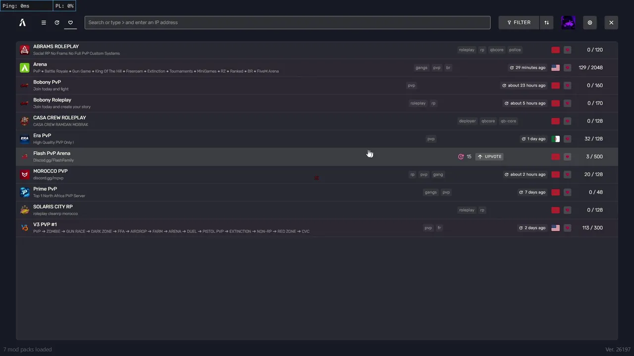Image resolution: width=634 pixels, height=356 pixels.
Task: Click the '7 mod packs loaded' status text
Action: 27,349
